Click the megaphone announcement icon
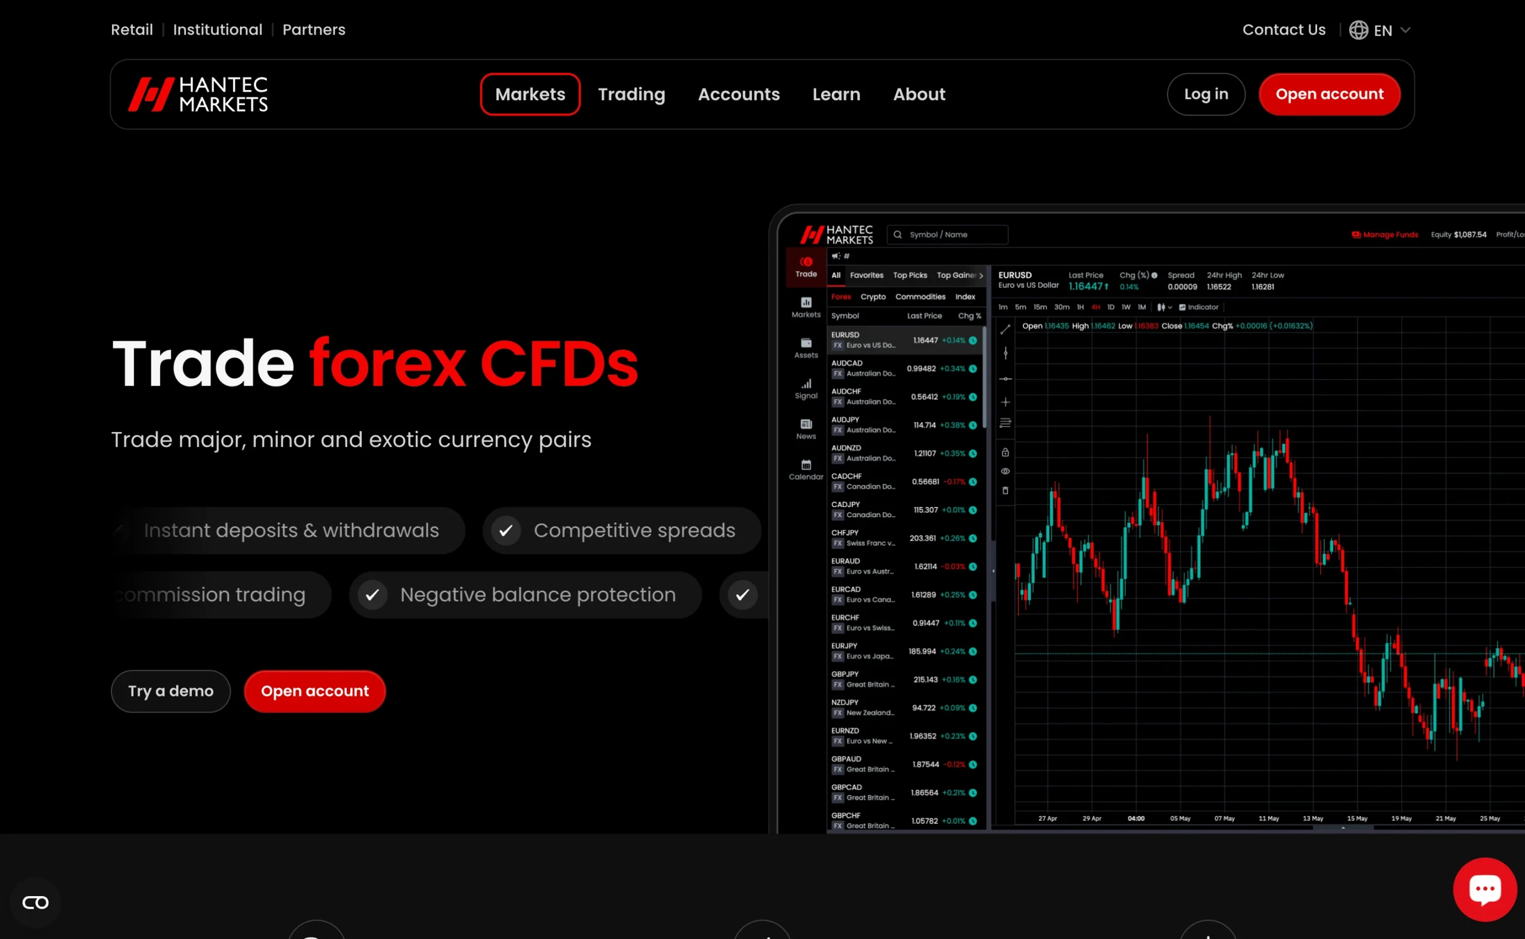1525x939 pixels. [836, 256]
